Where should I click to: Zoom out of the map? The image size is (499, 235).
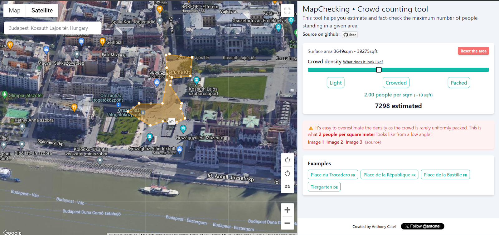coord(287,223)
